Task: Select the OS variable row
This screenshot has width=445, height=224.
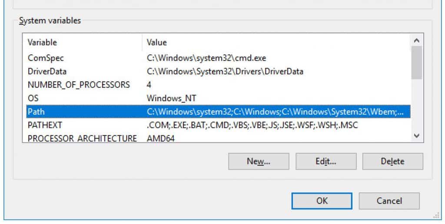Action: pos(218,99)
